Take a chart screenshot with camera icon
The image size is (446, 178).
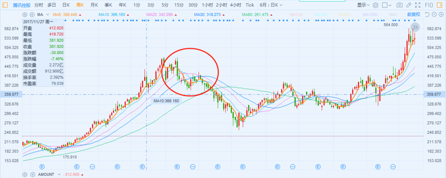[400, 5]
